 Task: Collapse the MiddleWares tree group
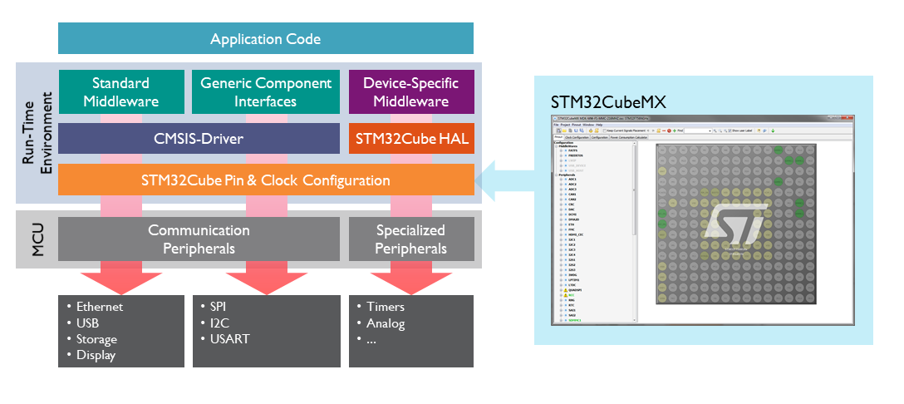click(557, 146)
